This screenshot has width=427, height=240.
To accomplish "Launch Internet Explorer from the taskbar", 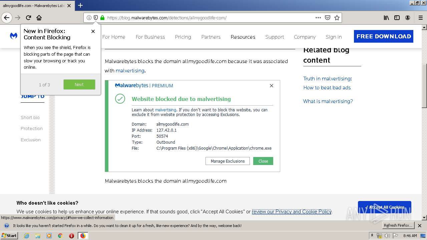I will 26,236.
